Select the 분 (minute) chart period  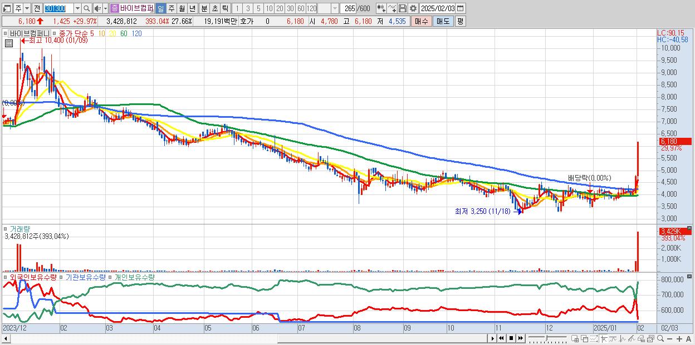[x=204, y=8]
